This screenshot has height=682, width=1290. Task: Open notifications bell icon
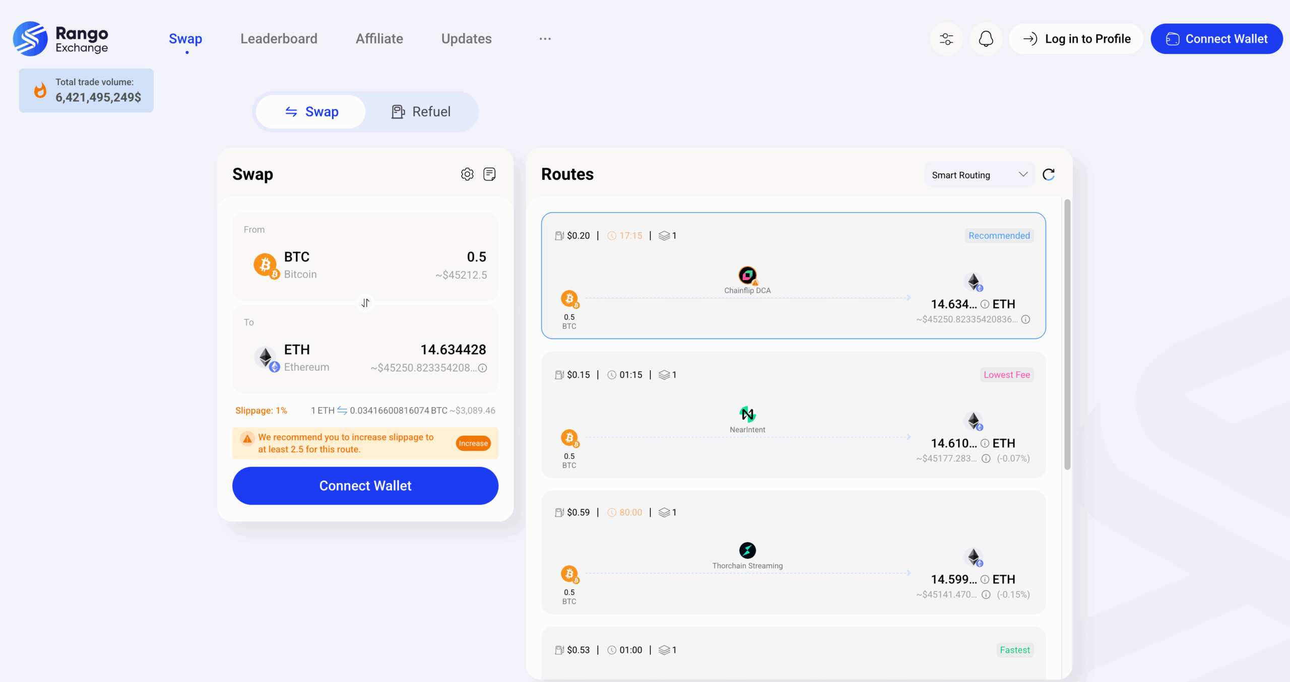pyautogui.click(x=986, y=38)
